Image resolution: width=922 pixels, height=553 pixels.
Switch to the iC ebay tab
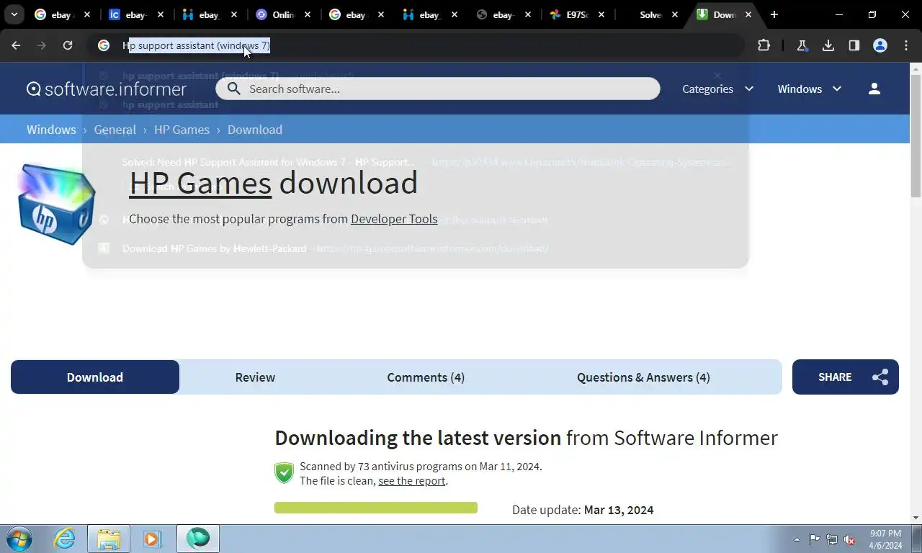[137, 14]
